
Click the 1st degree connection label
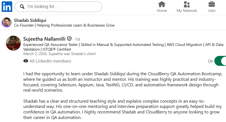77,39
